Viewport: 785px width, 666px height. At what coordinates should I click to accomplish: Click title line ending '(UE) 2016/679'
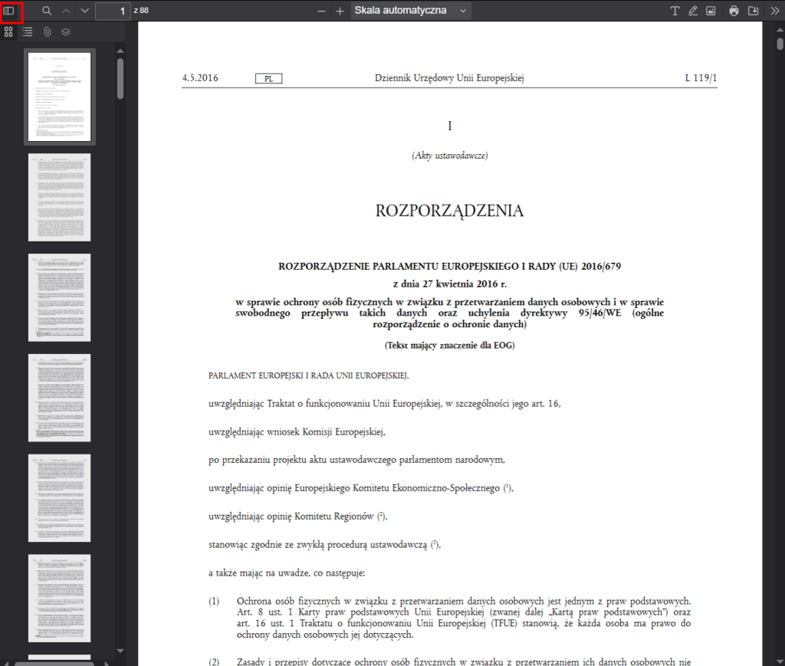[x=449, y=266]
